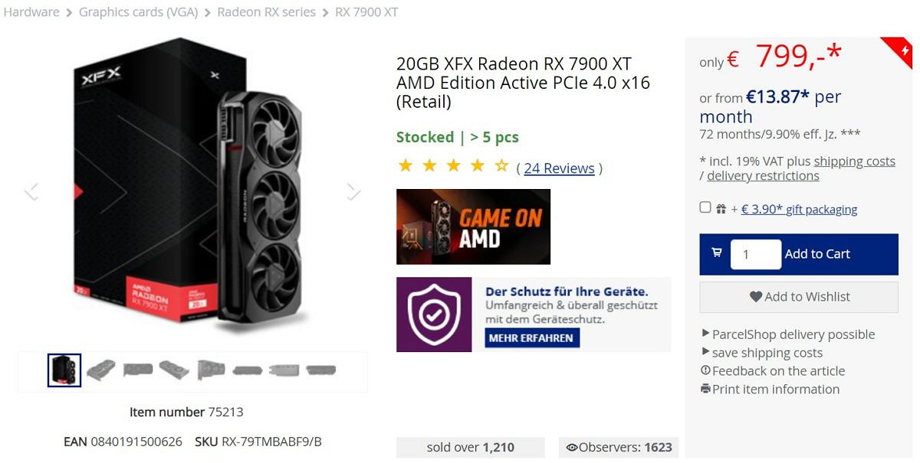Screen dimensions: 920x463
Task: Click the shield checkmark icon on the protection banner
Action: pos(434,314)
